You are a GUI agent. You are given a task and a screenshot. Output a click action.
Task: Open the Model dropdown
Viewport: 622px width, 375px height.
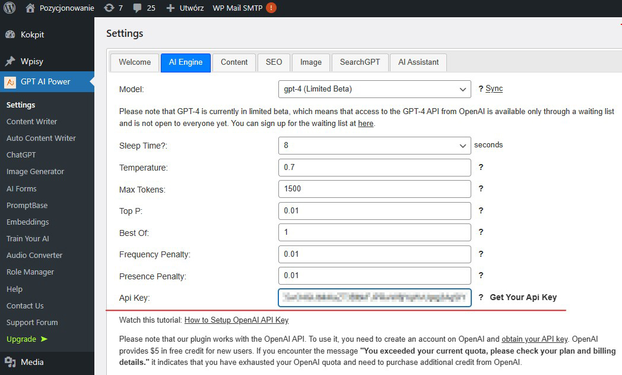point(375,89)
